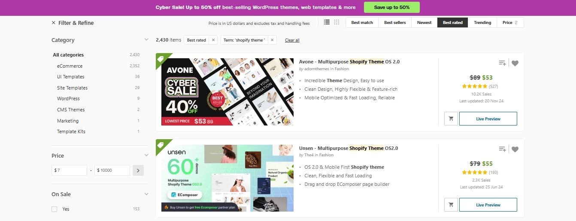The width and height of the screenshot is (576, 221).
Task: Click Avone price '$53'
Action: pyautogui.click(x=488, y=78)
